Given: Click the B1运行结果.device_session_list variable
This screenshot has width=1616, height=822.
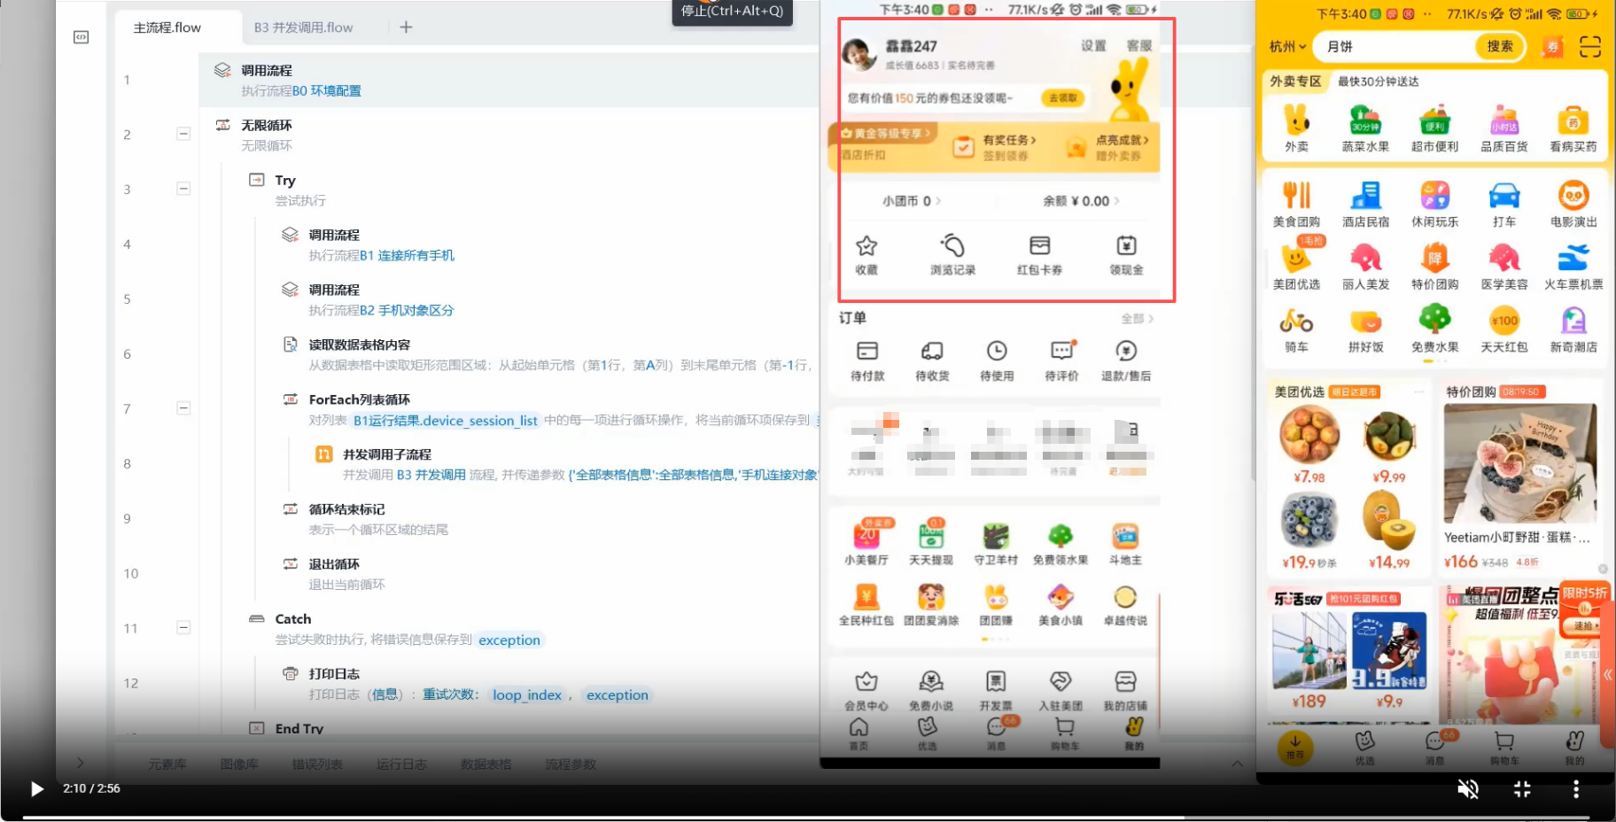Looking at the screenshot, I should [446, 421].
